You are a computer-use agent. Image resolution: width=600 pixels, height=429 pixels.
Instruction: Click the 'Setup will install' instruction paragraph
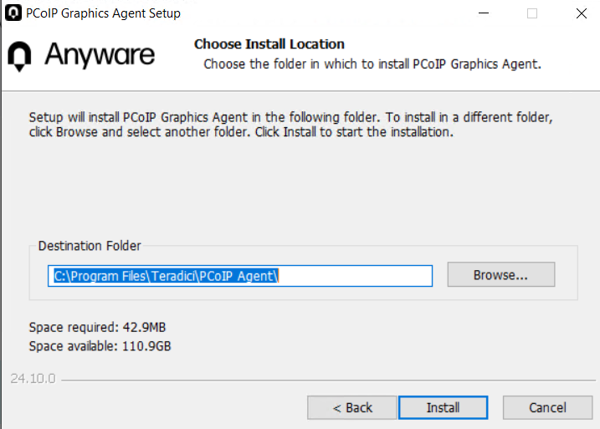tap(291, 125)
